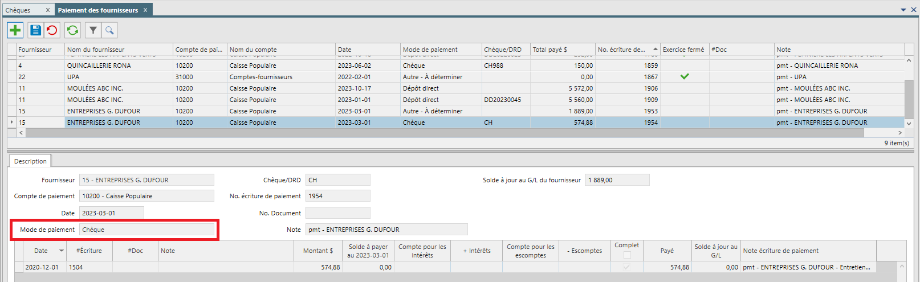
Task: Click the Fournisseur field 15 - ENTREPRISES G. DUFOUR
Action: (146, 180)
